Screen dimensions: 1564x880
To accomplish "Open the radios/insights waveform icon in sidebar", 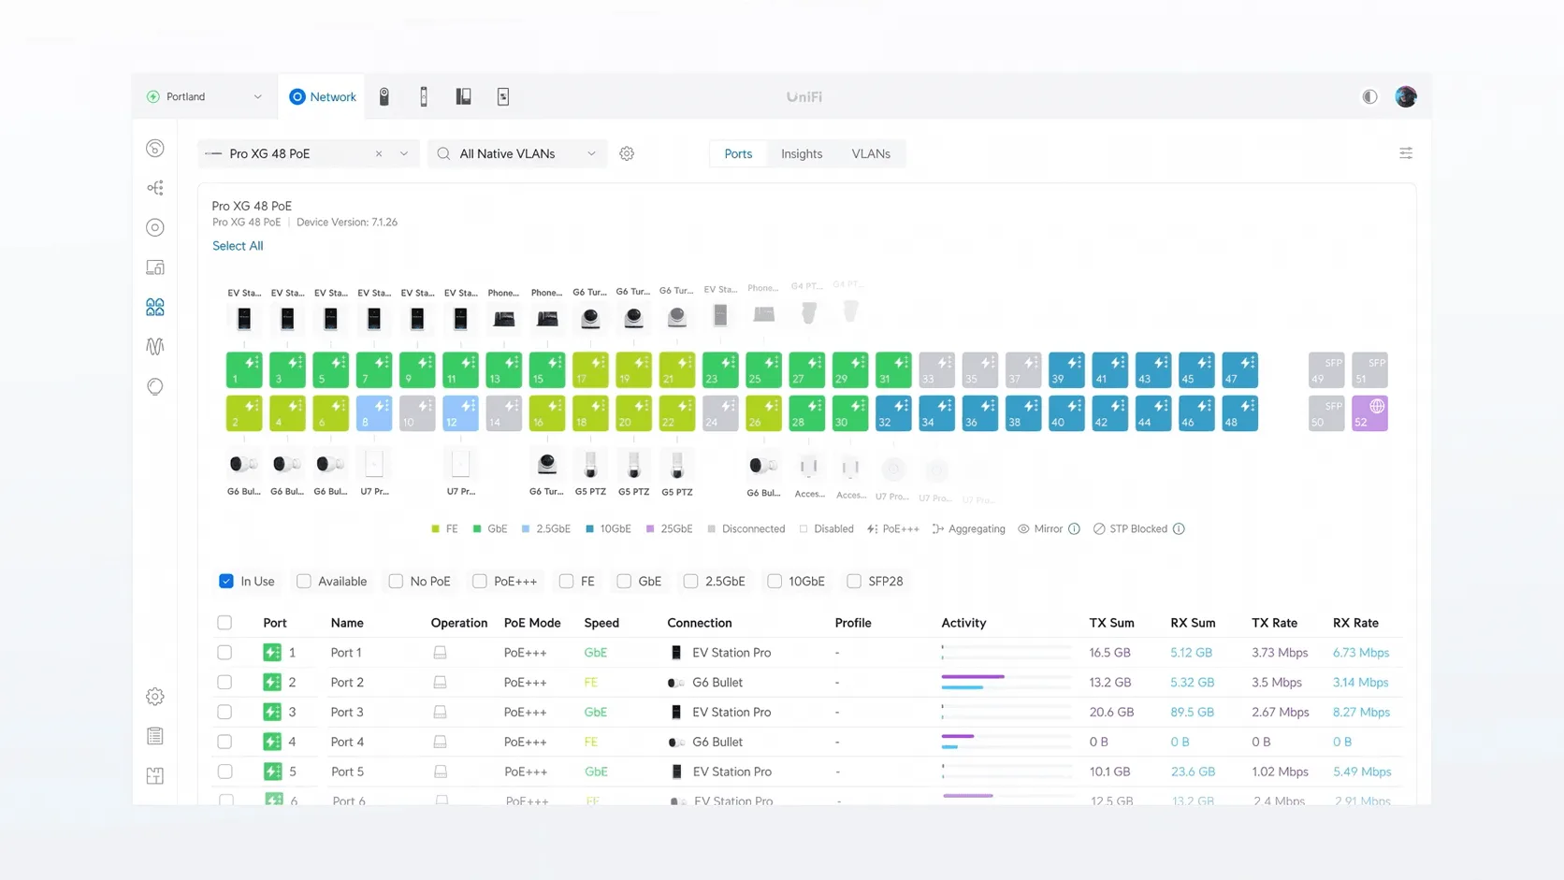I will [155, 347].
